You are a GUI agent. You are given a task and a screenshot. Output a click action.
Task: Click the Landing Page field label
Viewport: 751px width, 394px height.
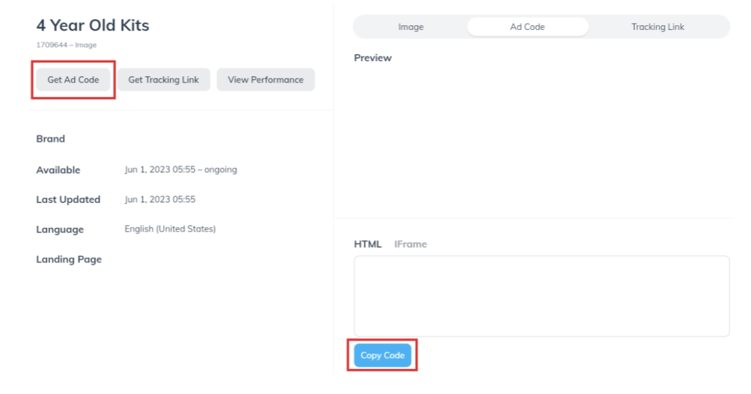tap(69, 260)
